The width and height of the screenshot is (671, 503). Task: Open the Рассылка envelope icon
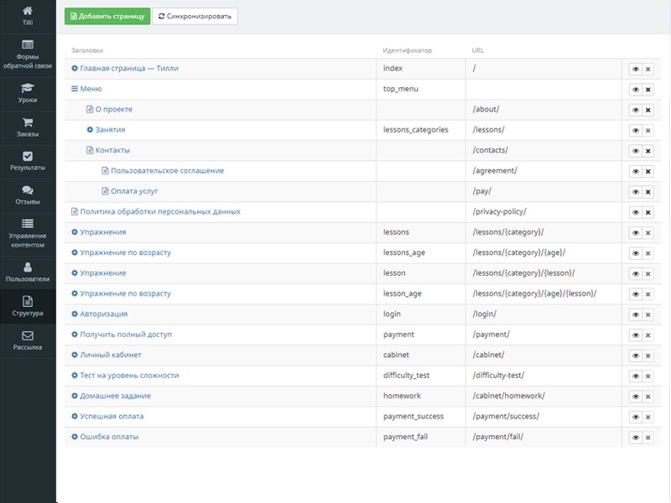click(x=28, y=336)
